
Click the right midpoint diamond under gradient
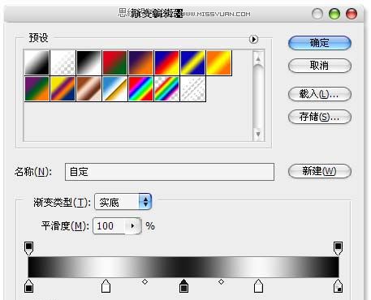(x=221, y=282)
